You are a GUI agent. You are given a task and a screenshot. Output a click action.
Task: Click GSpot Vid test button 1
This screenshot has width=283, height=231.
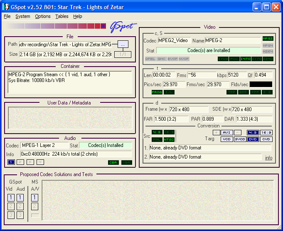click(x=11, y=197)
